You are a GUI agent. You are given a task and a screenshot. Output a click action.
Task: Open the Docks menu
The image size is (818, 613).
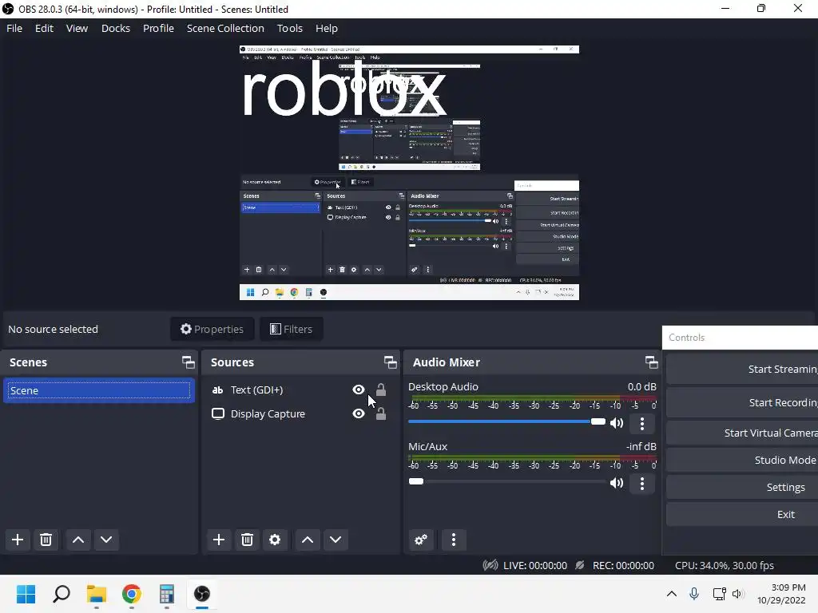115,28
